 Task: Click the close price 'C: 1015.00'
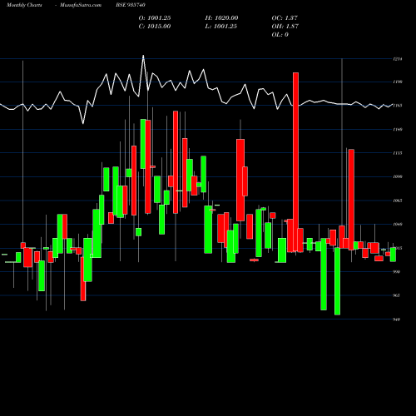(x=155, y=27)
